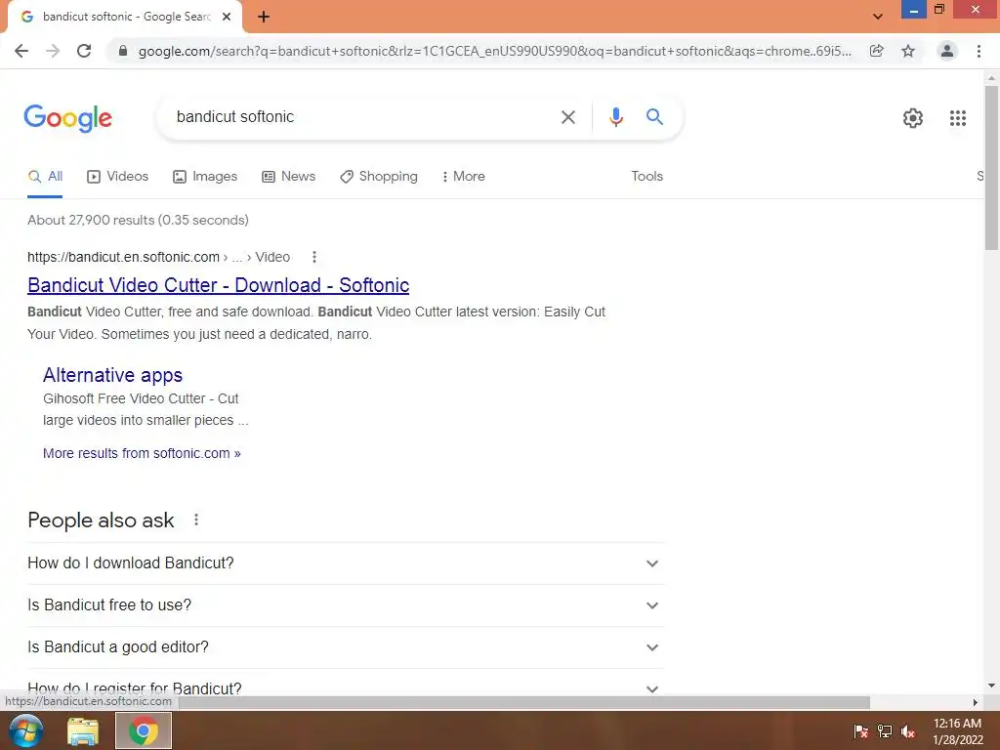Switch to Shopping results tab
This screenshot has width=1000, height=750.
[x=379, y=177]
